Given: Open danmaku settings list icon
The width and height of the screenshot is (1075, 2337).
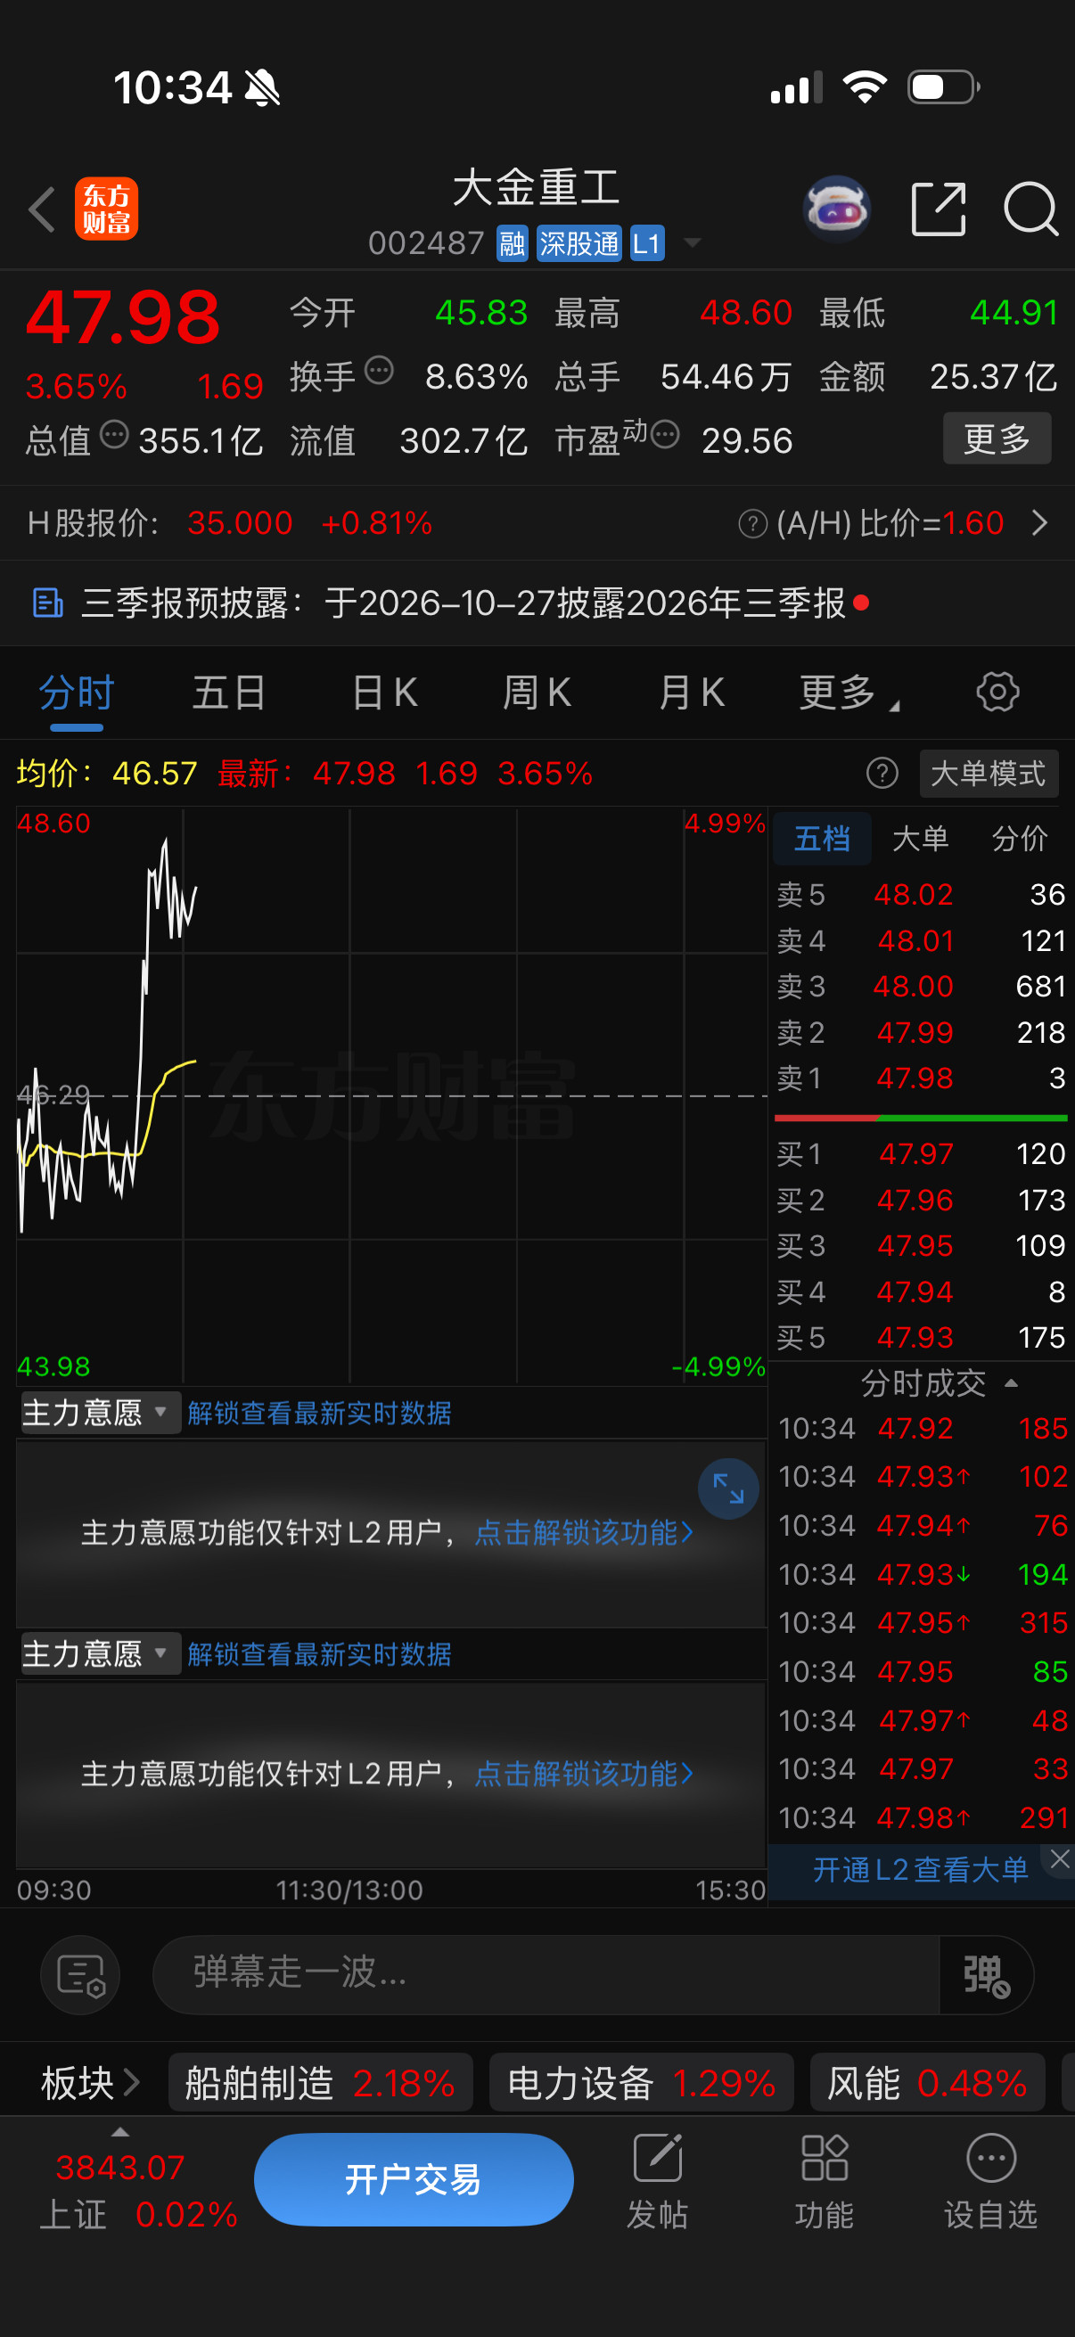Looking at the screenshot, I should (81, 1976).
